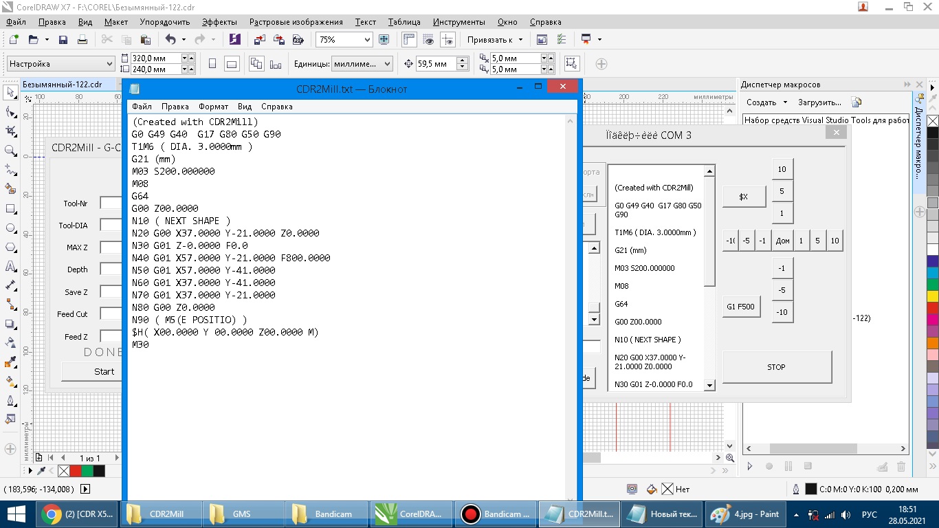Open the Формат menu in Notepad
The image size is (939, 528).
click(x=213, y=107)
